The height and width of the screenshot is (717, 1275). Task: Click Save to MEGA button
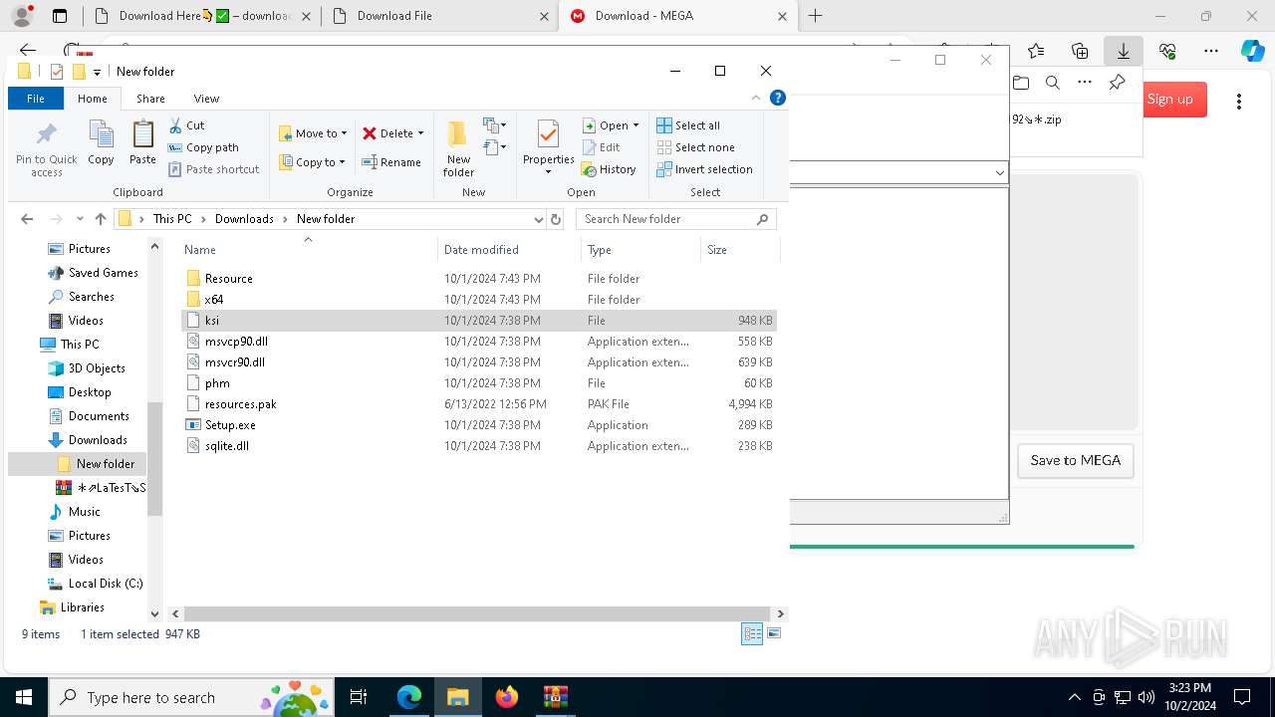(1075, 460)
